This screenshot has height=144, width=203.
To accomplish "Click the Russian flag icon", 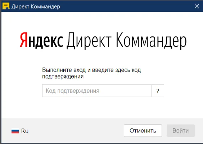I will tap(15, 131).
